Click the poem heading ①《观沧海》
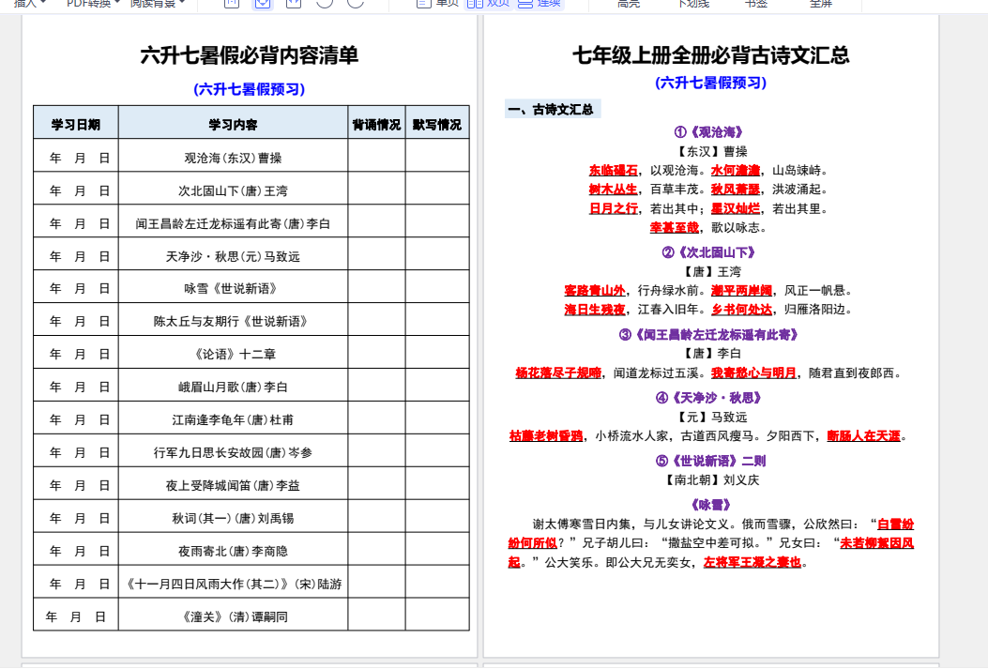 (x=709, y=132)
